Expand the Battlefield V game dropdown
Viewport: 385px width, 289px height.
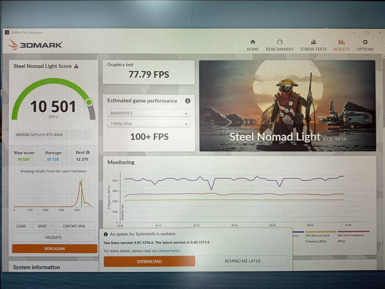click(x=149, y=113)
